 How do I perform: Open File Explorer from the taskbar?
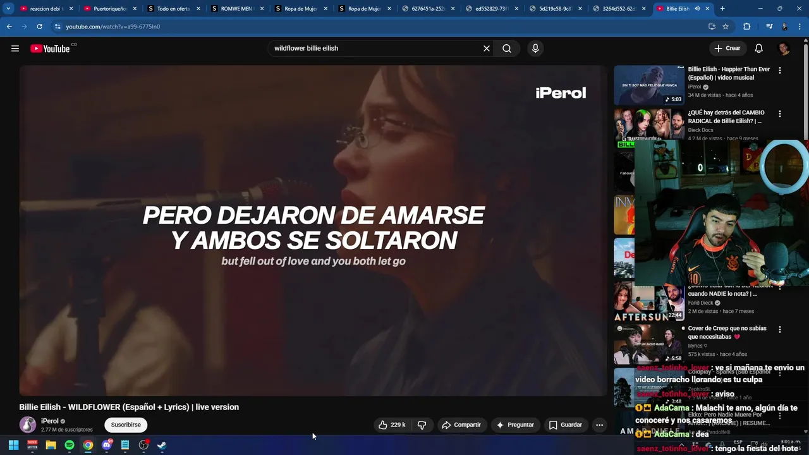coord(51,446)
